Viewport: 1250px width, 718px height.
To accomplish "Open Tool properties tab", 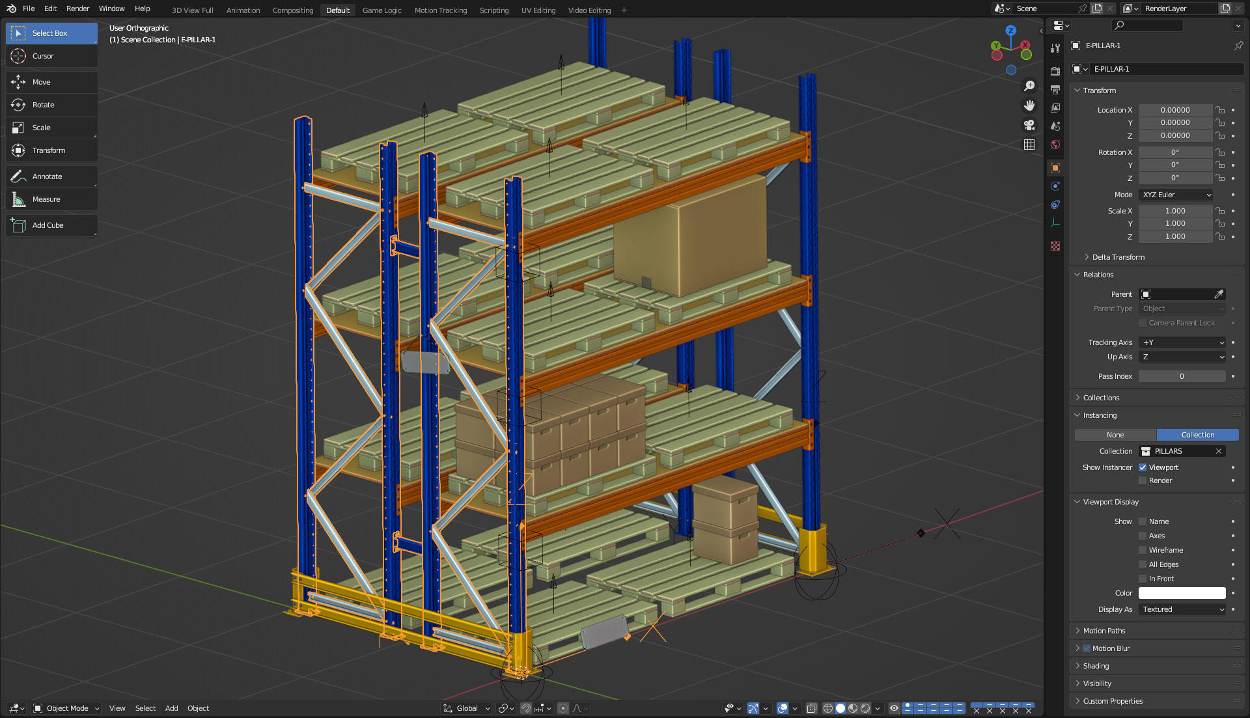I will (x=1055, y=48).
